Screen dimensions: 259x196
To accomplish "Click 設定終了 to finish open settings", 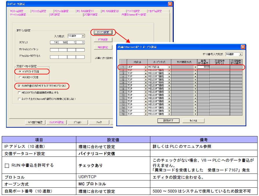I will (168, 120).
